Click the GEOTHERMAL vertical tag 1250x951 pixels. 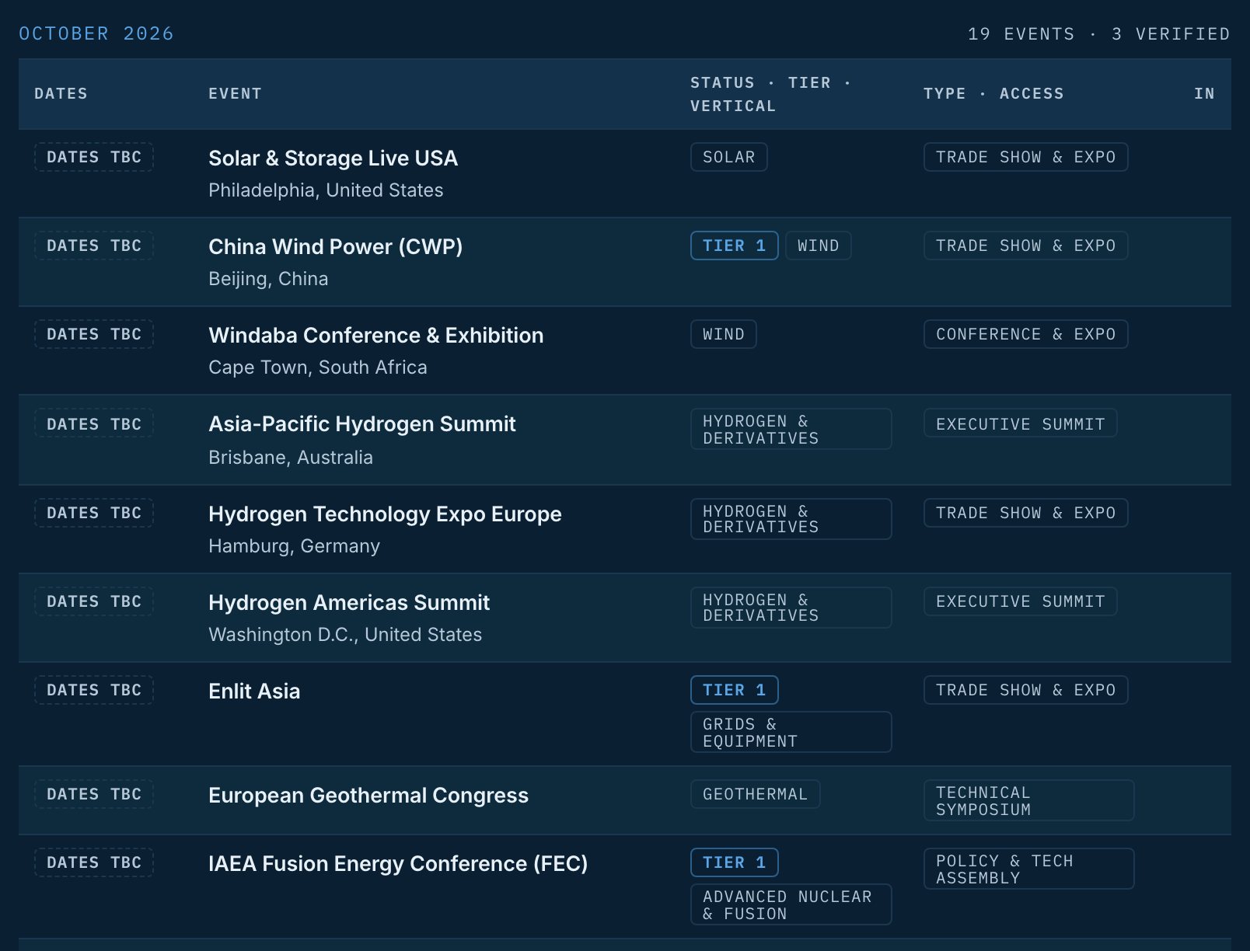coord(756,794)
